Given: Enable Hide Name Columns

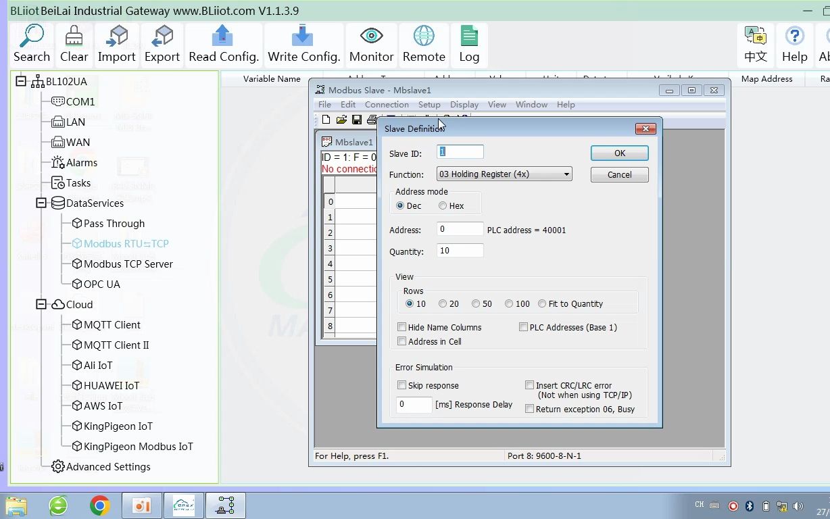Looking at the screenshot, I should [x=402, y=327].
